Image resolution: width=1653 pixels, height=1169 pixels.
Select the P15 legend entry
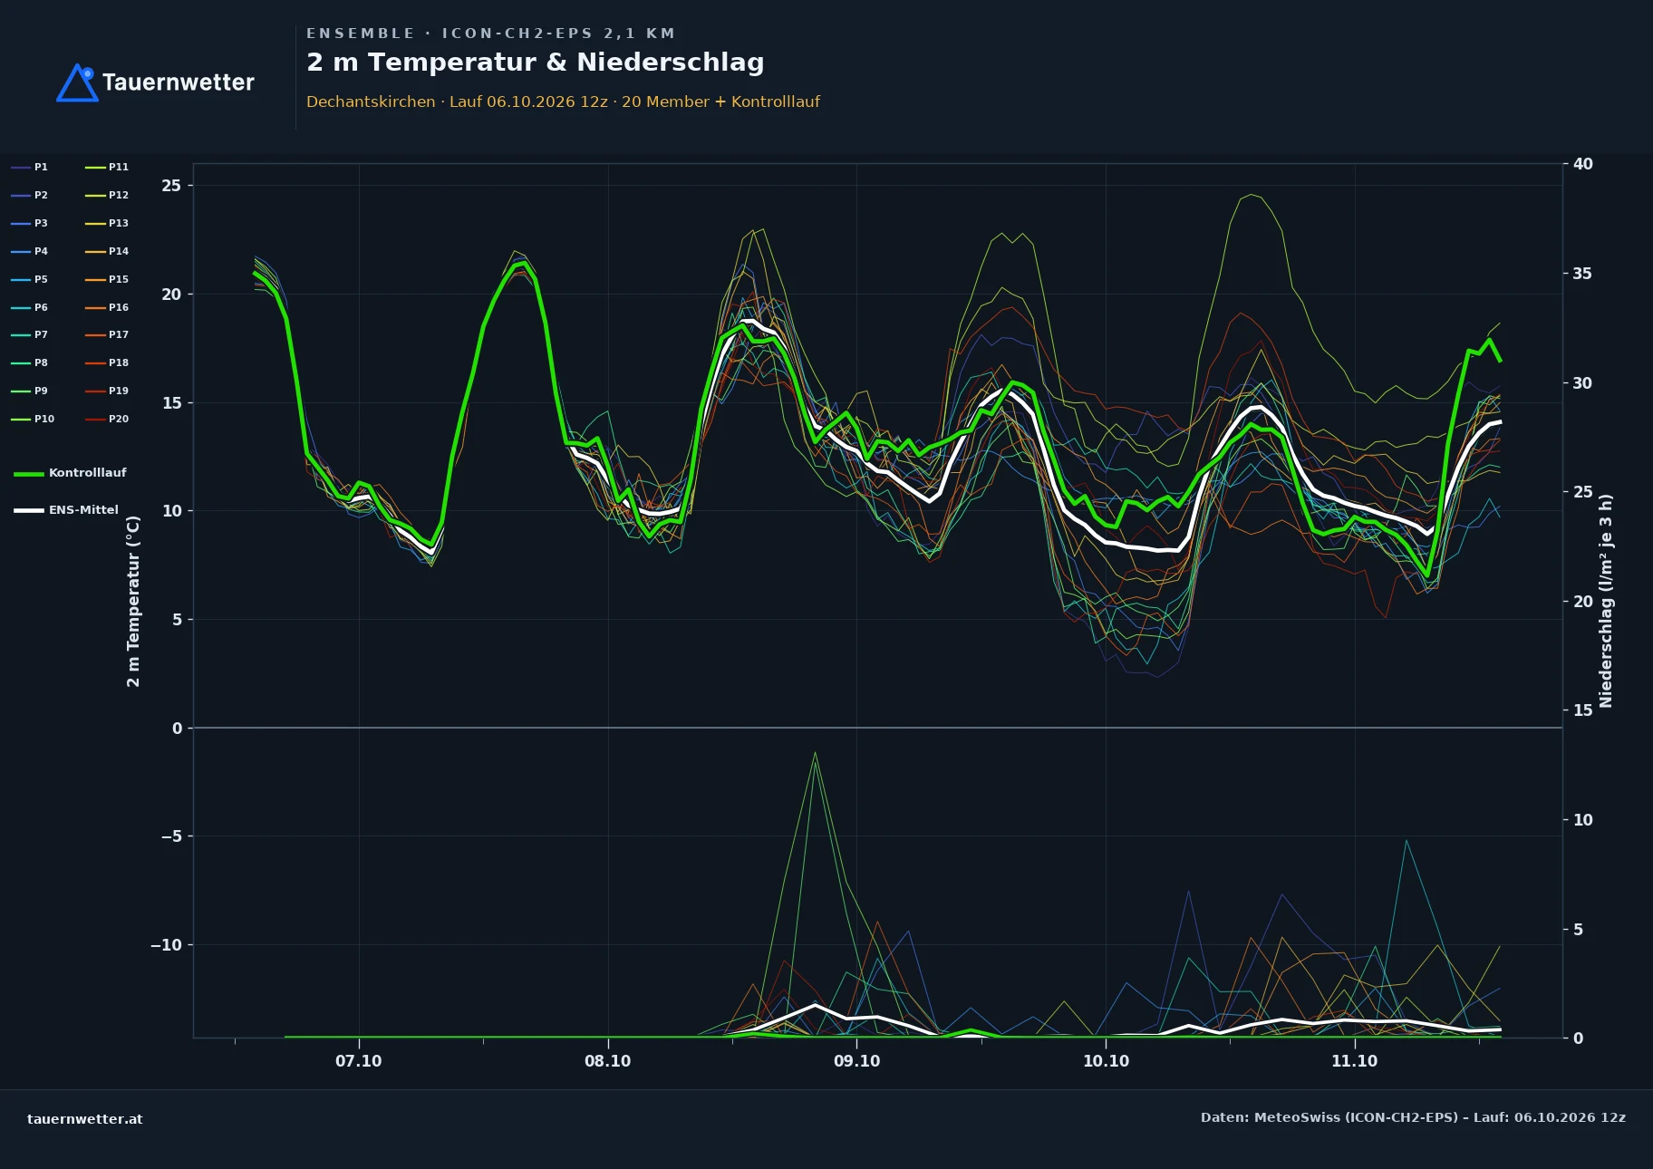107,279
